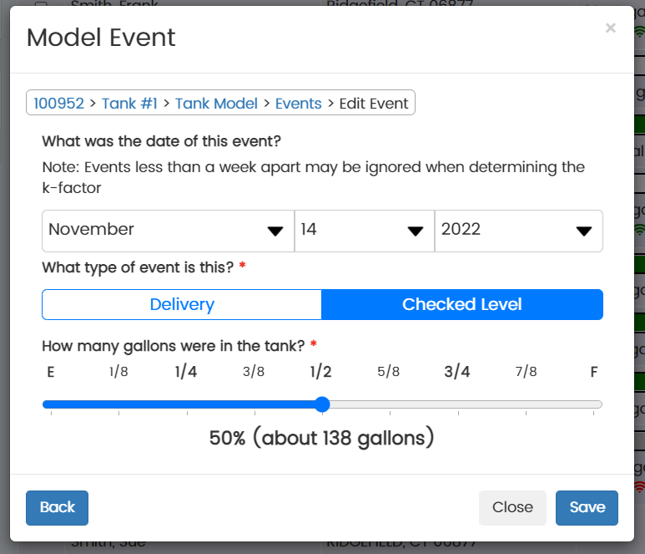The width and height of the screenshot is (645, 554).
Task: Go to Tank #1 breadcrumb
Action: 129,104
